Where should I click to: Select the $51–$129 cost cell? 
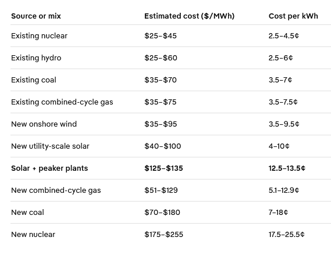click(161, 191)
